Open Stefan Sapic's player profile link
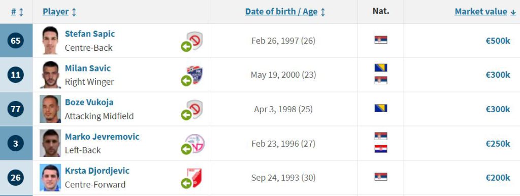 [90, 34]
